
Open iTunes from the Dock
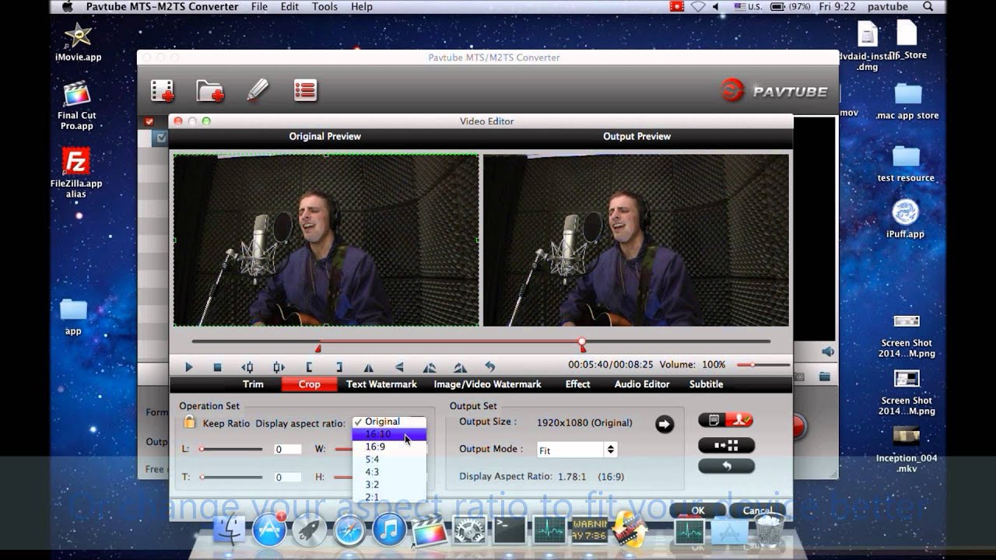390,530
